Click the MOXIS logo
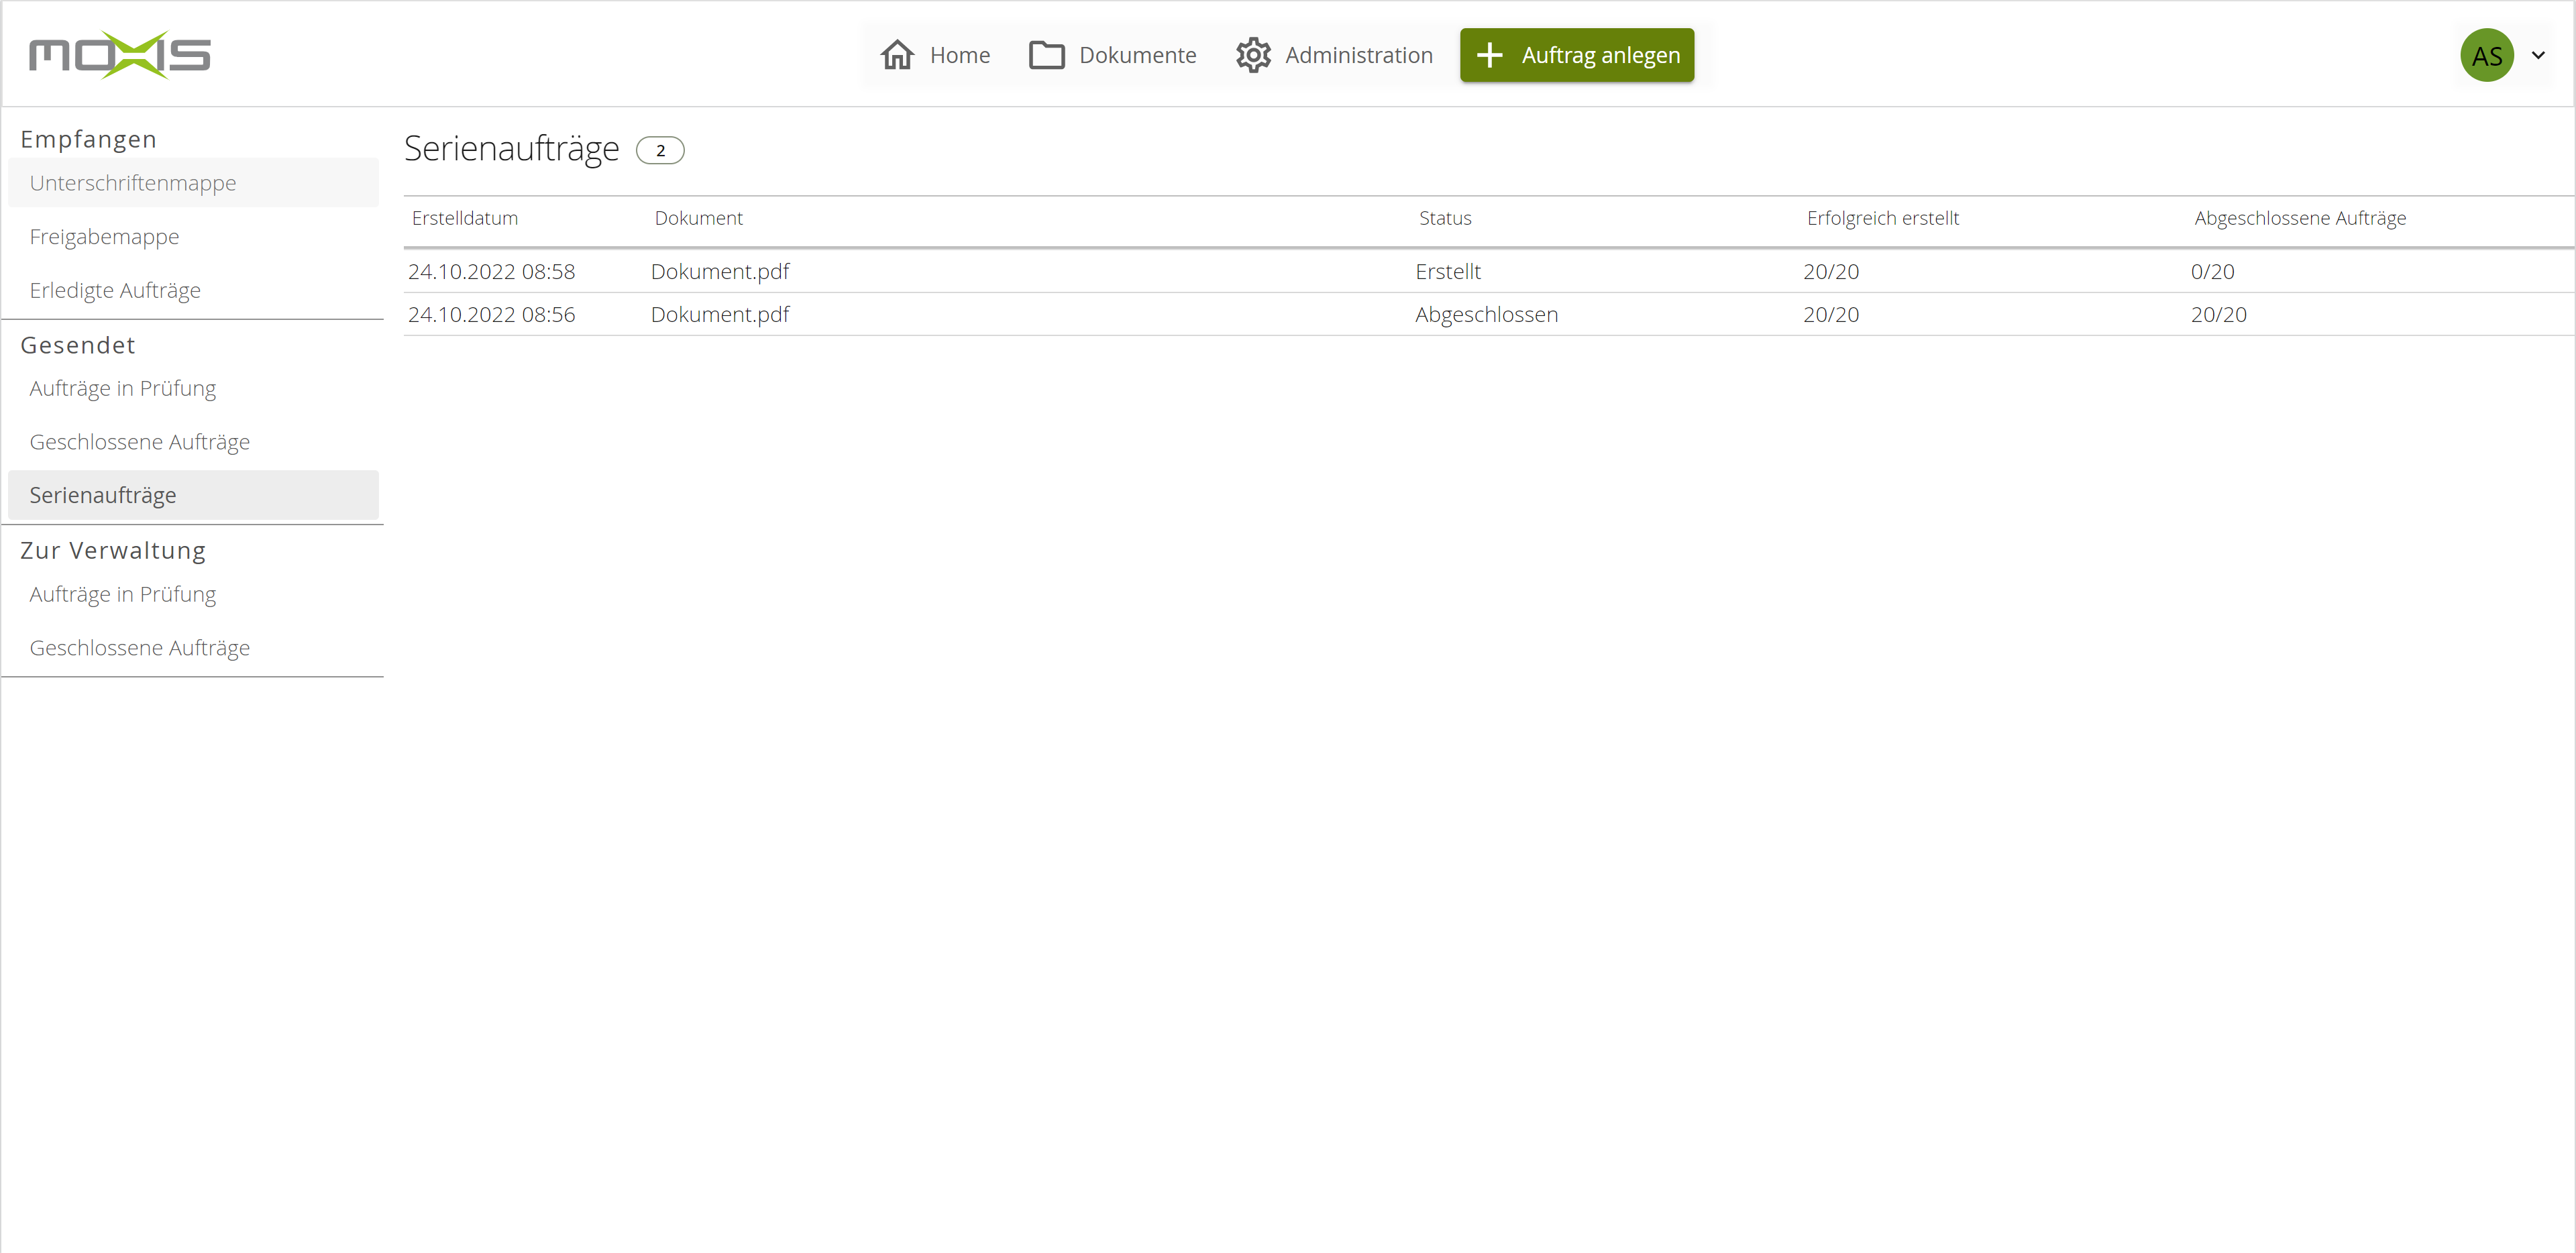Screen dimensions: 2576x1253 (x=120, y=55)
